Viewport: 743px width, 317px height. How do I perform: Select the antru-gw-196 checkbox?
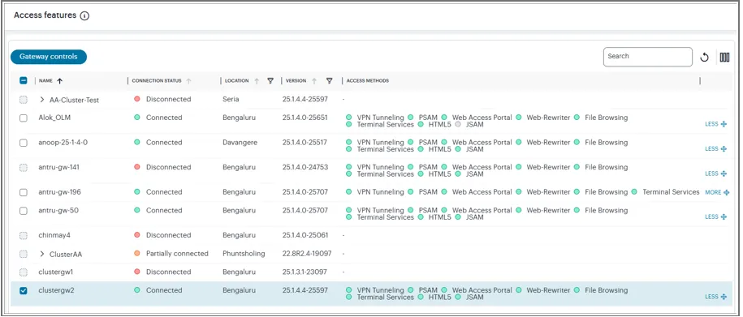pyautogui.click(x=24, y=192)
